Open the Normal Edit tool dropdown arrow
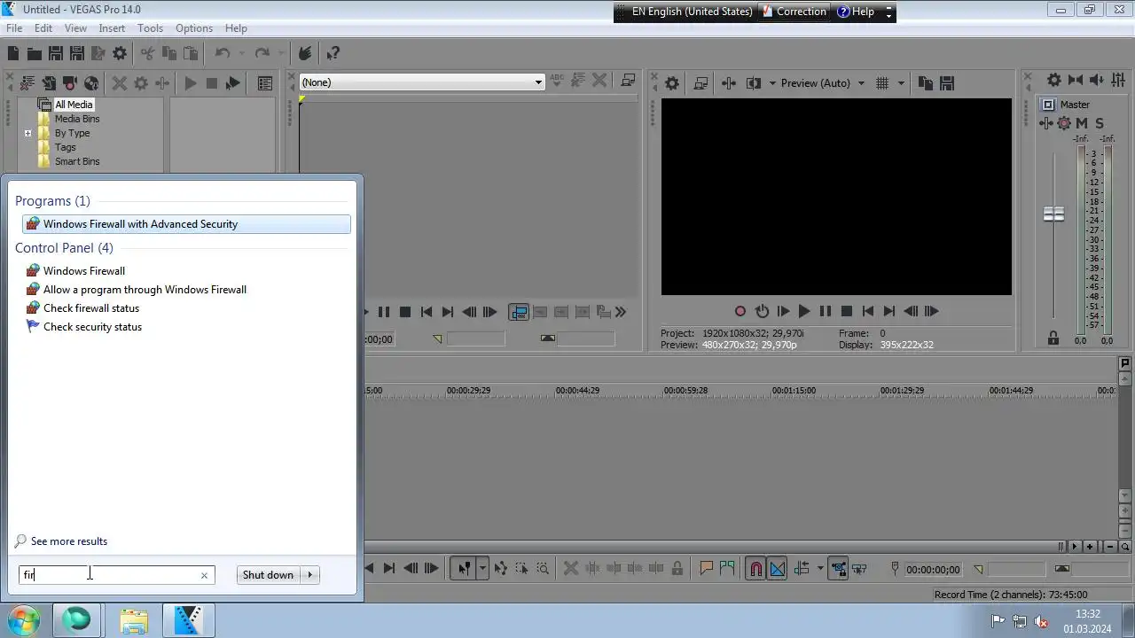The height and width of the screenshot is (638, 1135). coord(482,569)
